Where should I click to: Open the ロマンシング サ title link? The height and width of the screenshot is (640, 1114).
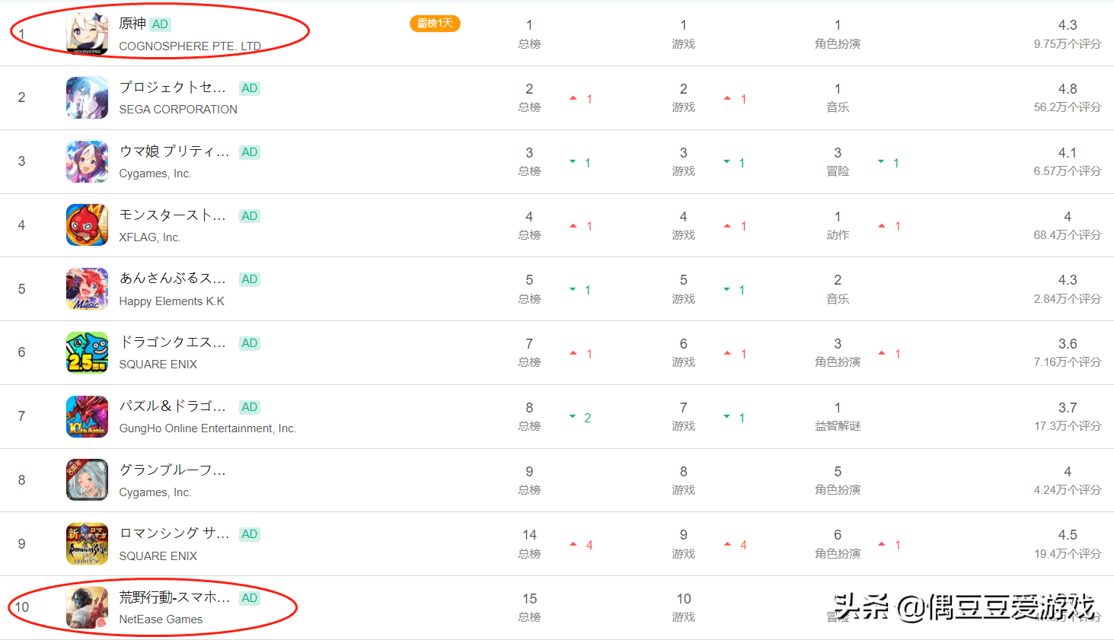pyautogui.click(x=174, y=533)
